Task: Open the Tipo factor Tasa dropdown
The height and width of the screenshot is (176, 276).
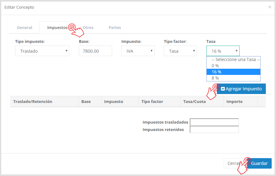Action: point(181,51)
